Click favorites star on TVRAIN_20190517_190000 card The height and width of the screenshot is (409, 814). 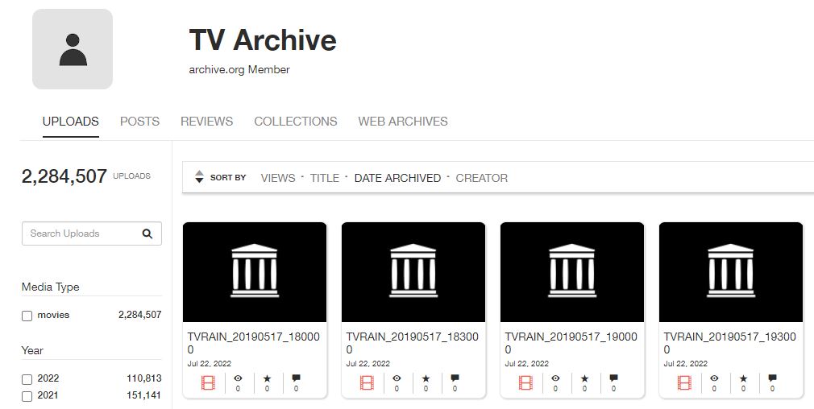tap(585, 378)
